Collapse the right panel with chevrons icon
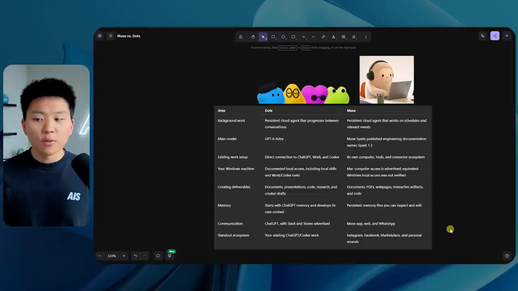This screenshot has height=291, width=518. point(507,36)
